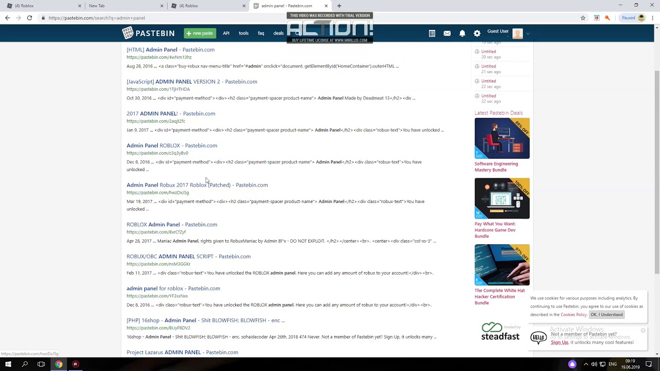Open Project Lazarus ADMIN PANEL result
The width and height of the screenshot is (660, 371).
(183, 352)
